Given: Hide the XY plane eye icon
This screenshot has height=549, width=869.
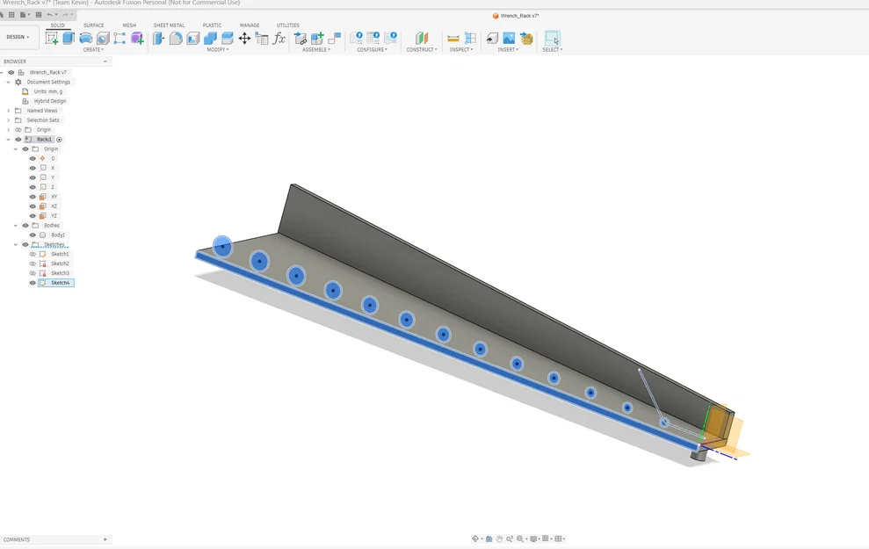Looking at the screenshot, I should 33,197.
